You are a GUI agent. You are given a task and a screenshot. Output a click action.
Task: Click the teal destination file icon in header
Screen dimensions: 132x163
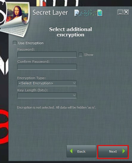tap(100, 13)
